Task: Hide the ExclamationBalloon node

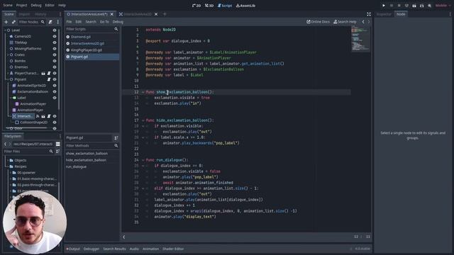Action: [x=55, y=91]
